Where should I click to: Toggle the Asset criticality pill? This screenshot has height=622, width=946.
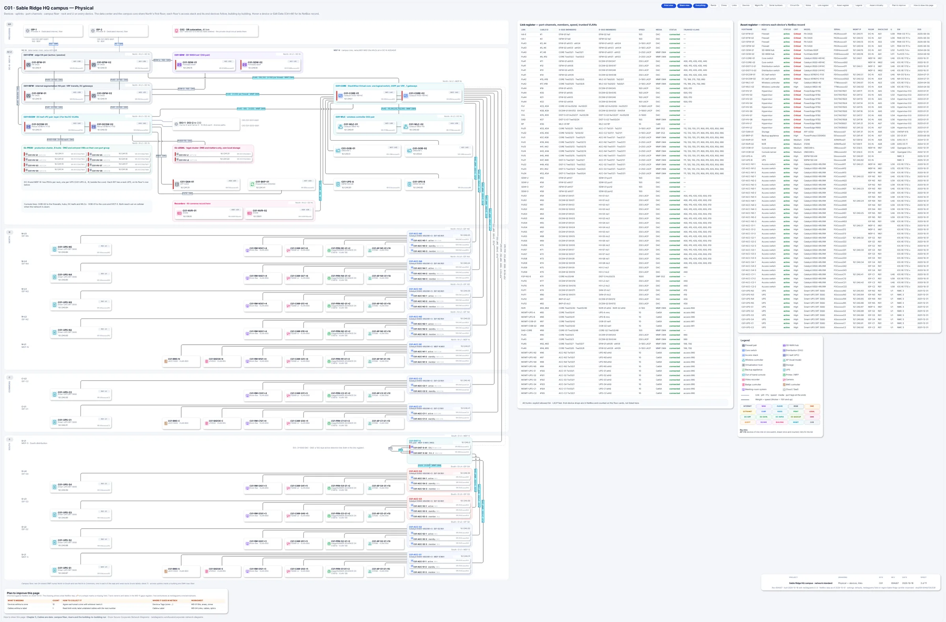(876, 6)
